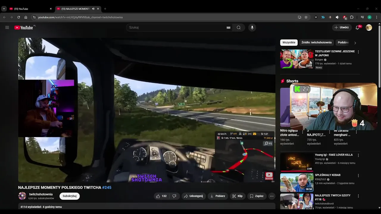Image resolution: width=381 pixels, height=214 pixels.
Task: Click the speaker volume extension icon
Action: (x=337, y=17)
